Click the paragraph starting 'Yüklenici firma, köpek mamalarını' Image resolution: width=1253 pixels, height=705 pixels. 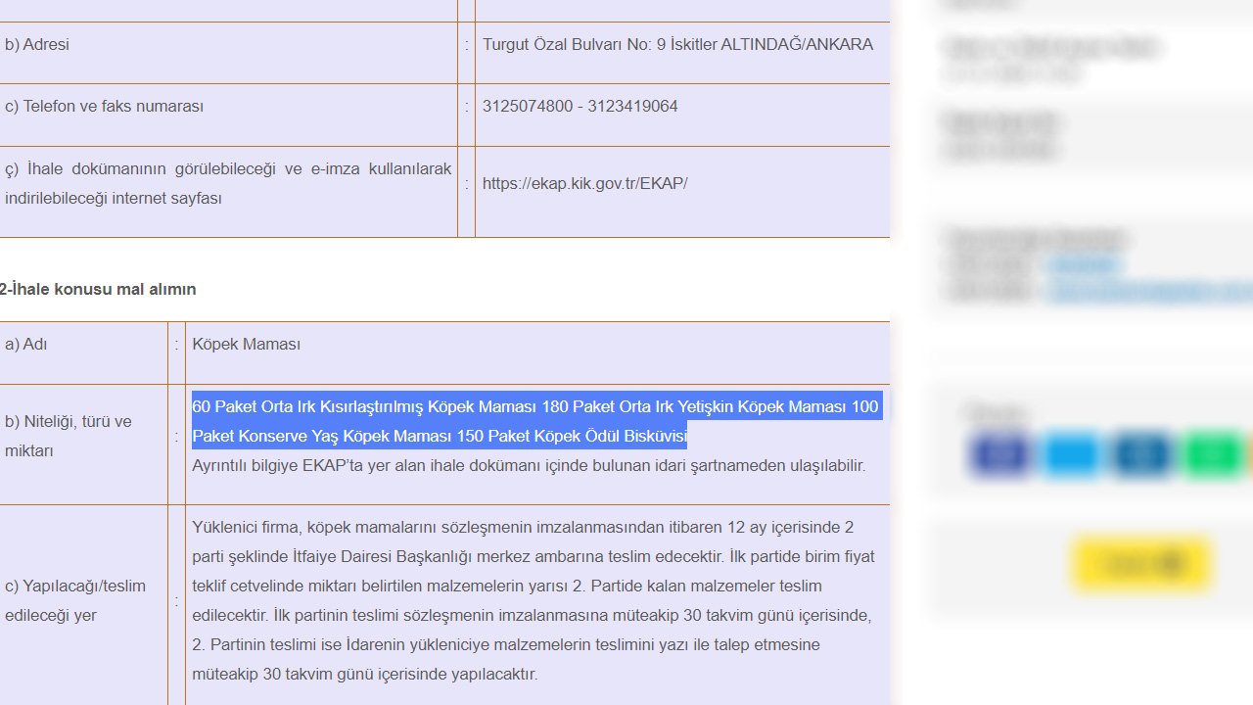click(534, 600)
